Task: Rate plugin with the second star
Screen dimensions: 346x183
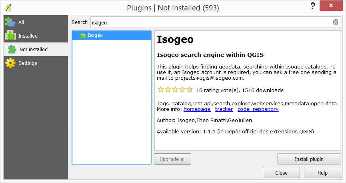Action: point(168,90)
